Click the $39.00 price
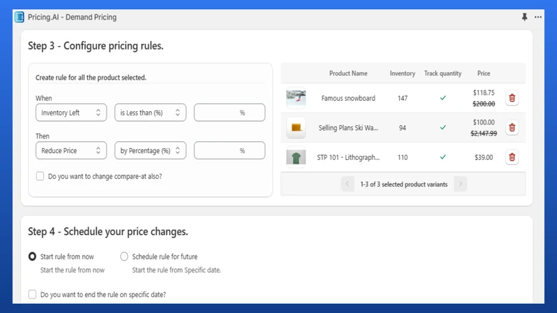 483,157
